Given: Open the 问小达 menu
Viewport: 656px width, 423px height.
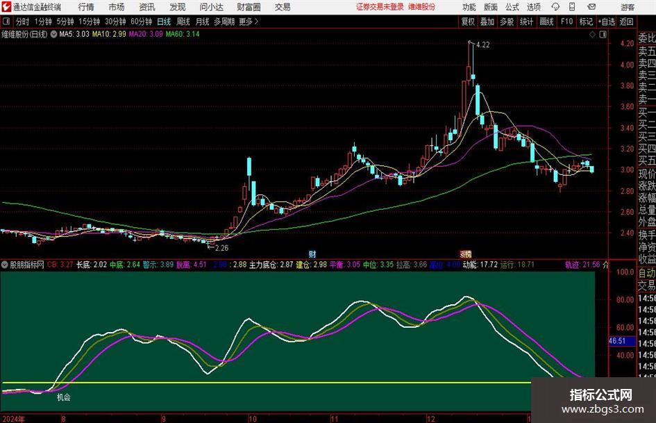Looking at the screenshot, I should pos(211,7).
